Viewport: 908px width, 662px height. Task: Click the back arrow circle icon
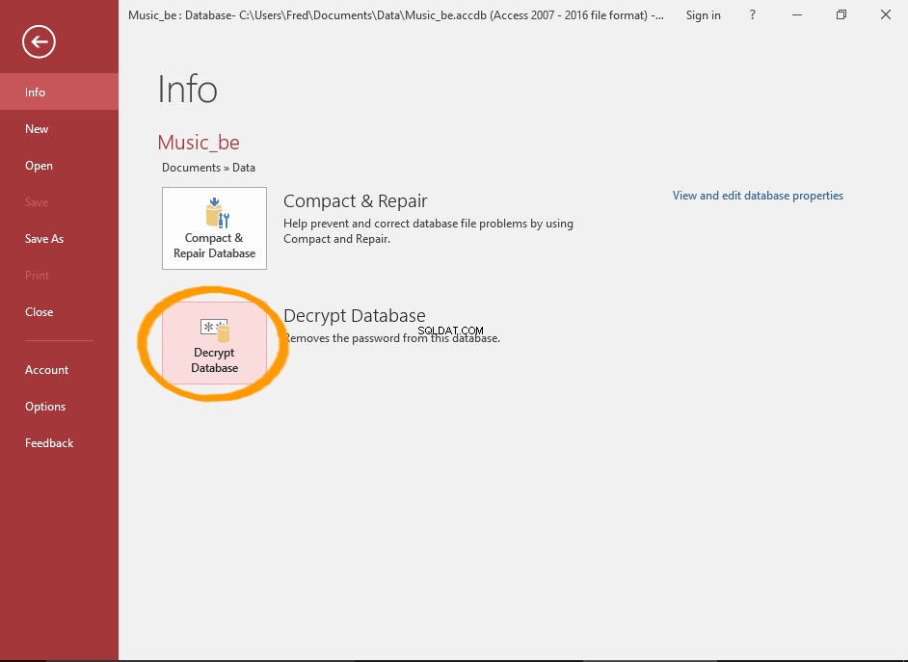(39, 41)
